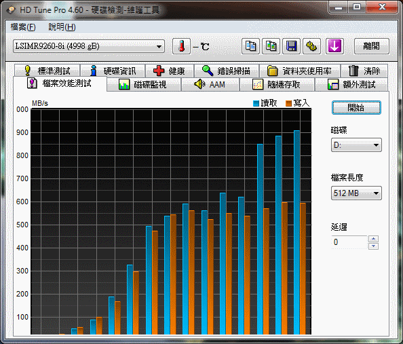
Task: Open the 硬碟資訊 disk info tab
Action: [113, 71]
